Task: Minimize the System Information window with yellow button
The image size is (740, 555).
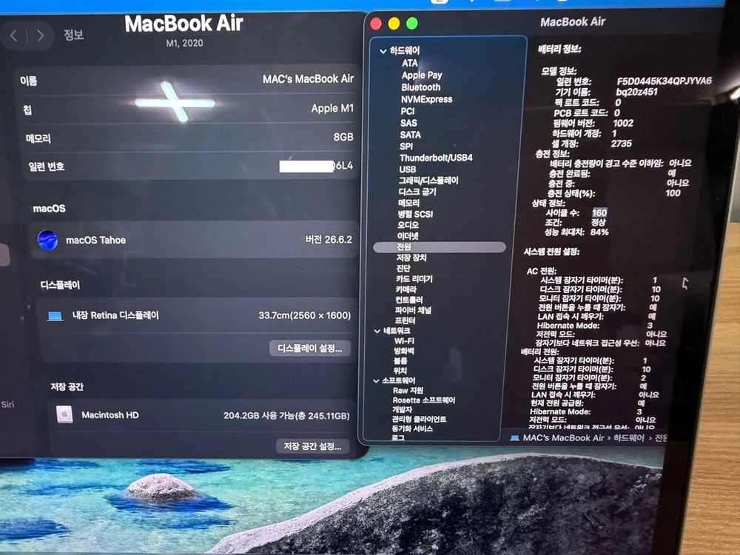Action: [x=394, y=24]
